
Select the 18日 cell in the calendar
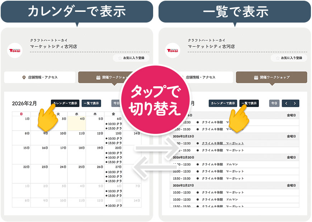[x=76, y=155]
